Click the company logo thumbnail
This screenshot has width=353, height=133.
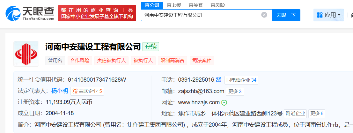[26, 54]
